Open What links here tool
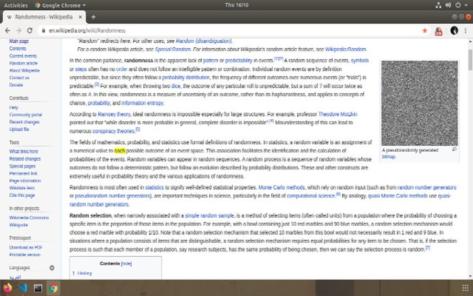The width and height of the screenshot is (473, 296). (24, 151)
